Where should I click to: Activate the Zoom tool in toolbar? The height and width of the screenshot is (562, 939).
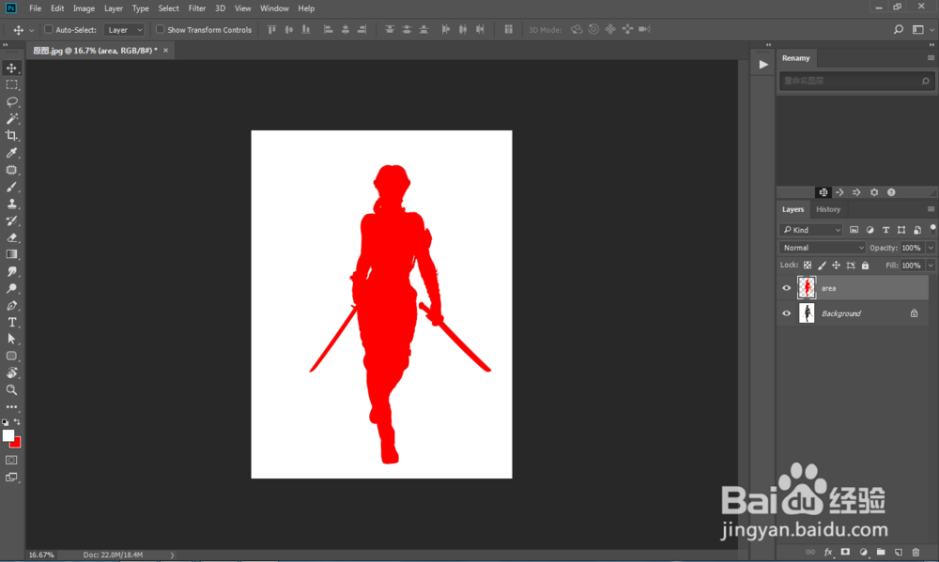[12, 389]
